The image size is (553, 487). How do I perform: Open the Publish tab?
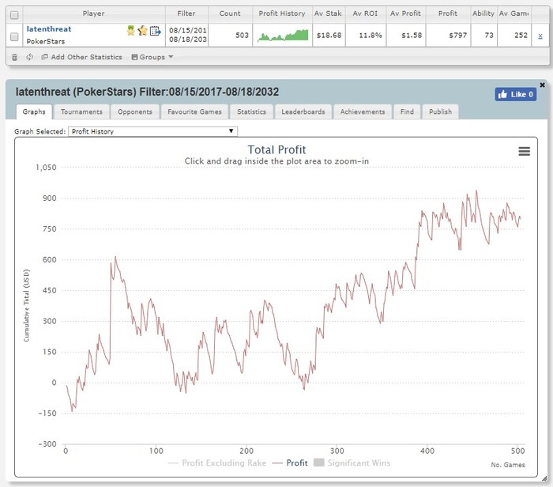tap(440, 112)
